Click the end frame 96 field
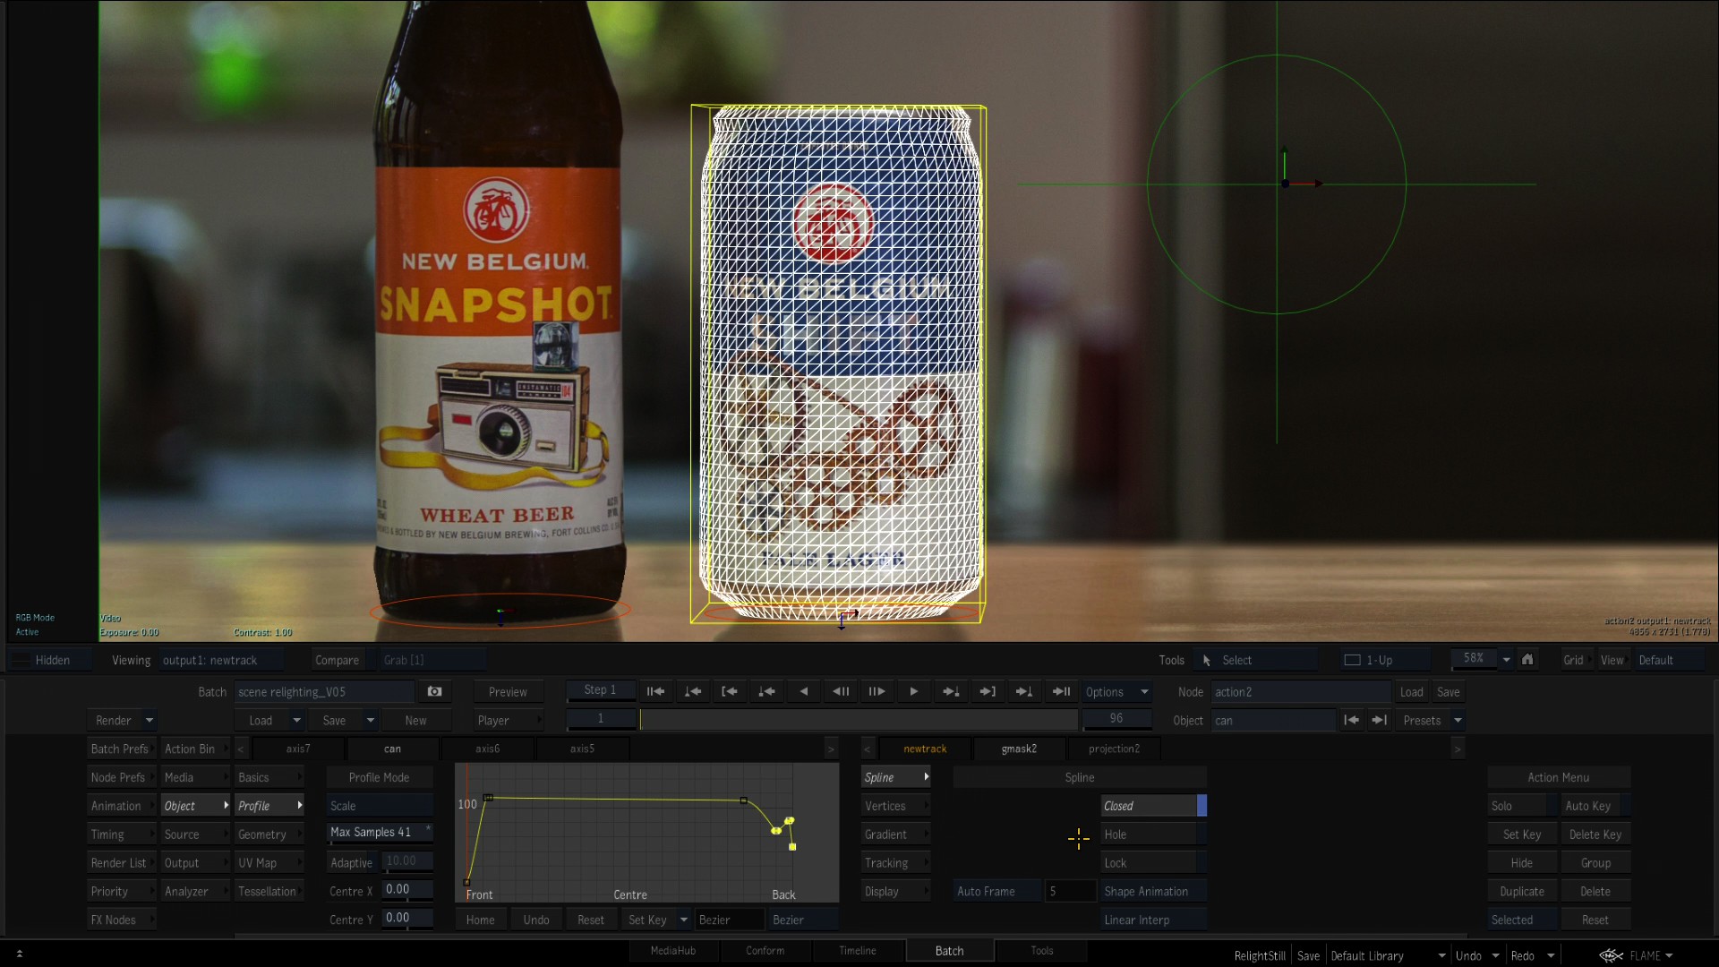This screenshot has width=1719, height=967. coord(1116,719)
